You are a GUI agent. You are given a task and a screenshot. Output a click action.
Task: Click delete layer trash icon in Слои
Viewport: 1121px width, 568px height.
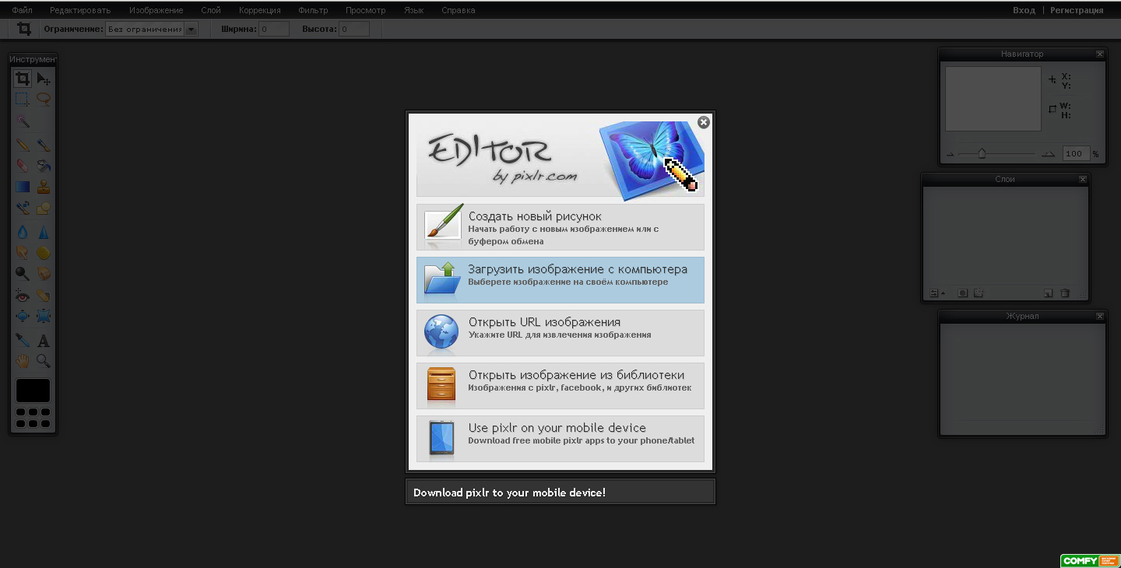click(1065, 293)
